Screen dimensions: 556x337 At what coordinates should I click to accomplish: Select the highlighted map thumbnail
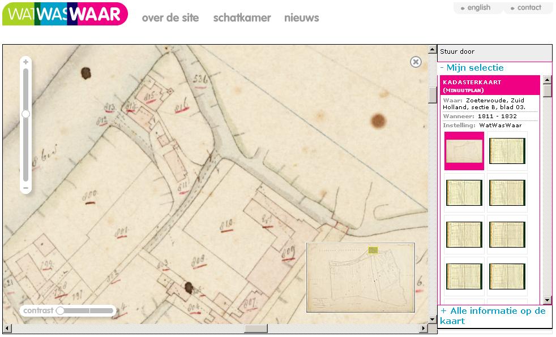point(464,151)
